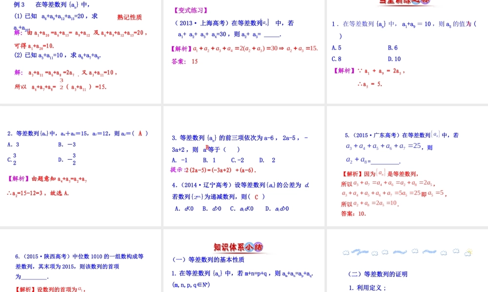Click the red circled letter A answer mark
488x292 pixels.
coord(140,132)
